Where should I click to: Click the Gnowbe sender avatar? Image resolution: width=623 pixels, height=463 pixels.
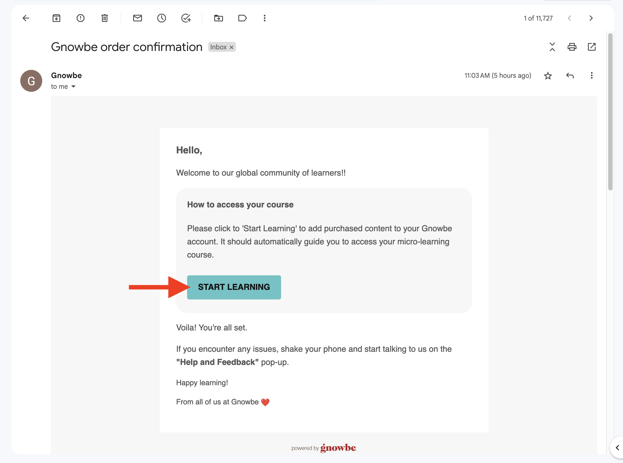pos(31,81)
